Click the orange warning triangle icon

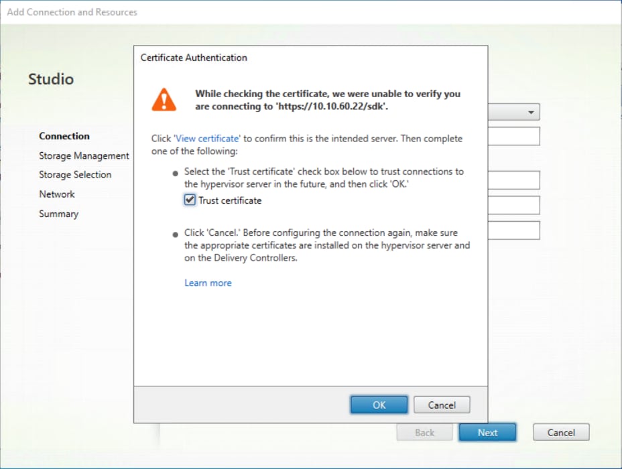click(164, 100)
